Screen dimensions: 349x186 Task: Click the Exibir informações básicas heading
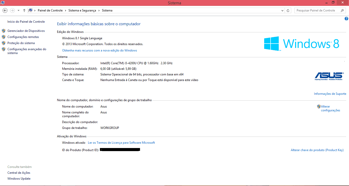(99, 24)
